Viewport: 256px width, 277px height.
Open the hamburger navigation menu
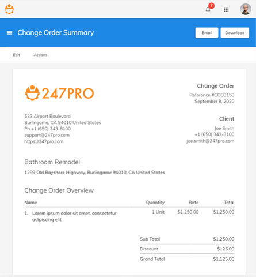click(x=9, y=33)
